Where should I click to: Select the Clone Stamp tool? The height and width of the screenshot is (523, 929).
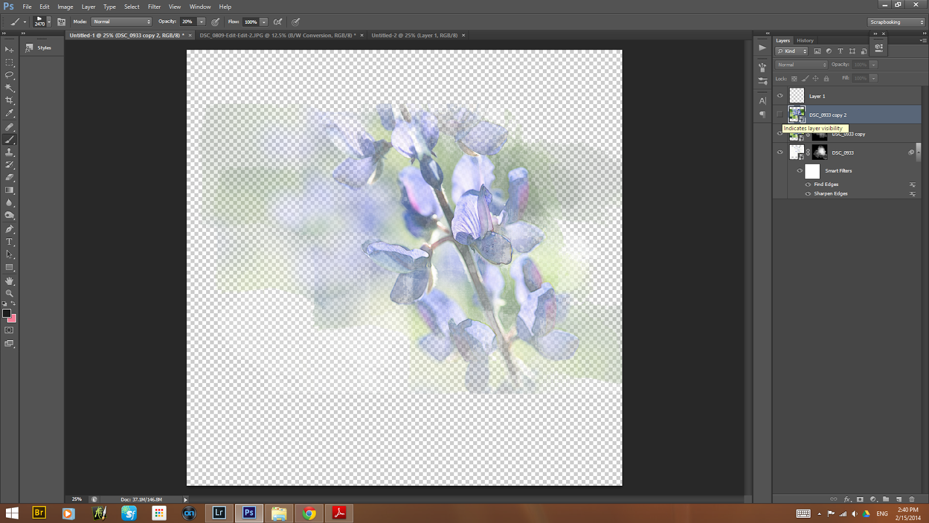[9, 152]
